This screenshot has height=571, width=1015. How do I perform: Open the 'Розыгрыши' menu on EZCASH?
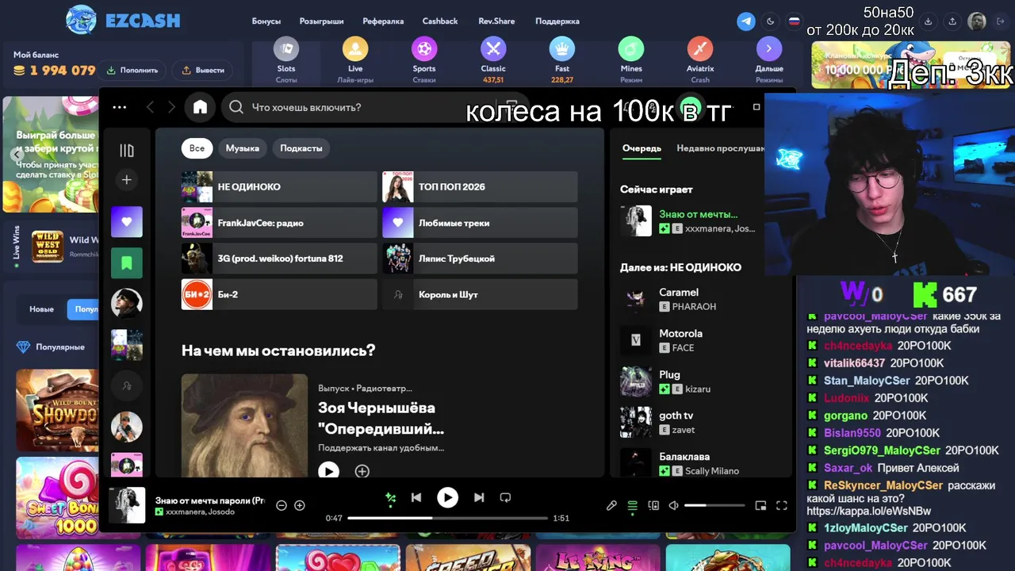321,21
